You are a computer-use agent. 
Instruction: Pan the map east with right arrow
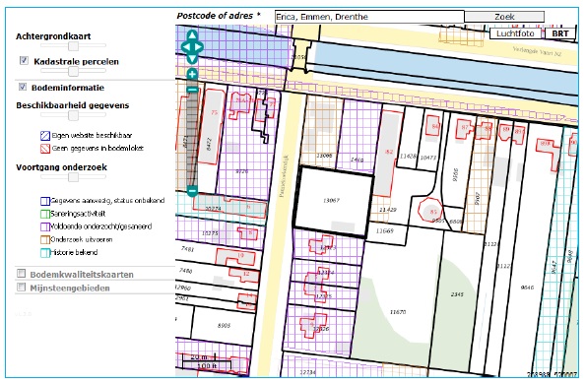(199, 47)
